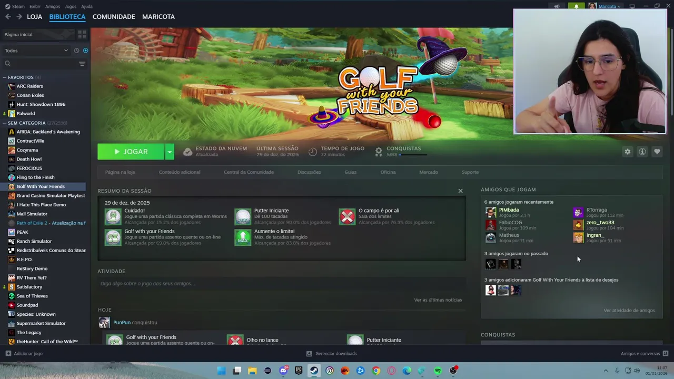
Task: Open friend zero_two33 entry
Action: 600,225
